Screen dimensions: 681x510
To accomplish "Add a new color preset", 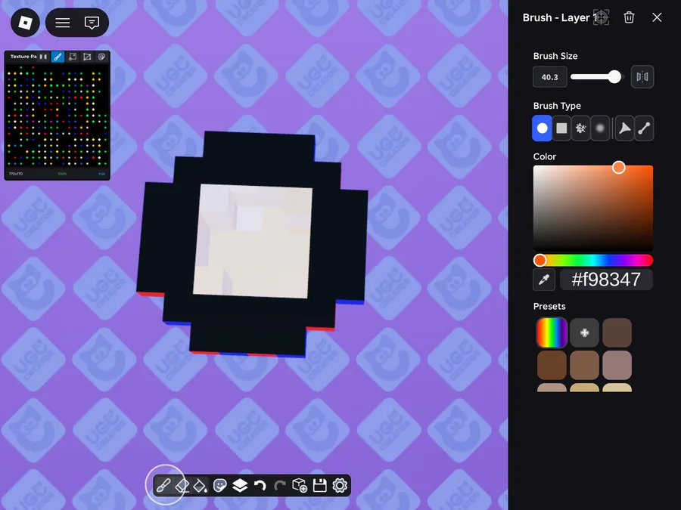I will tap(585, 332).
